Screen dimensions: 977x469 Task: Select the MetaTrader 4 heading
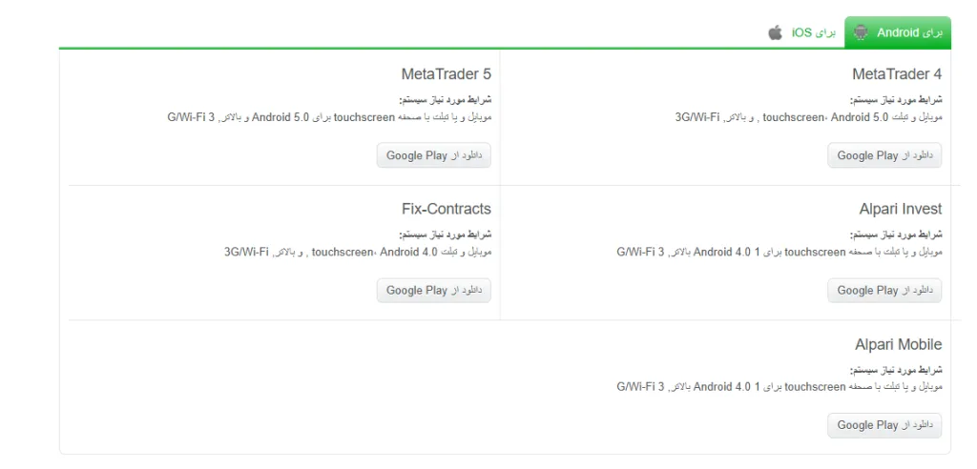pyautogui.click(x=896, y=74)
